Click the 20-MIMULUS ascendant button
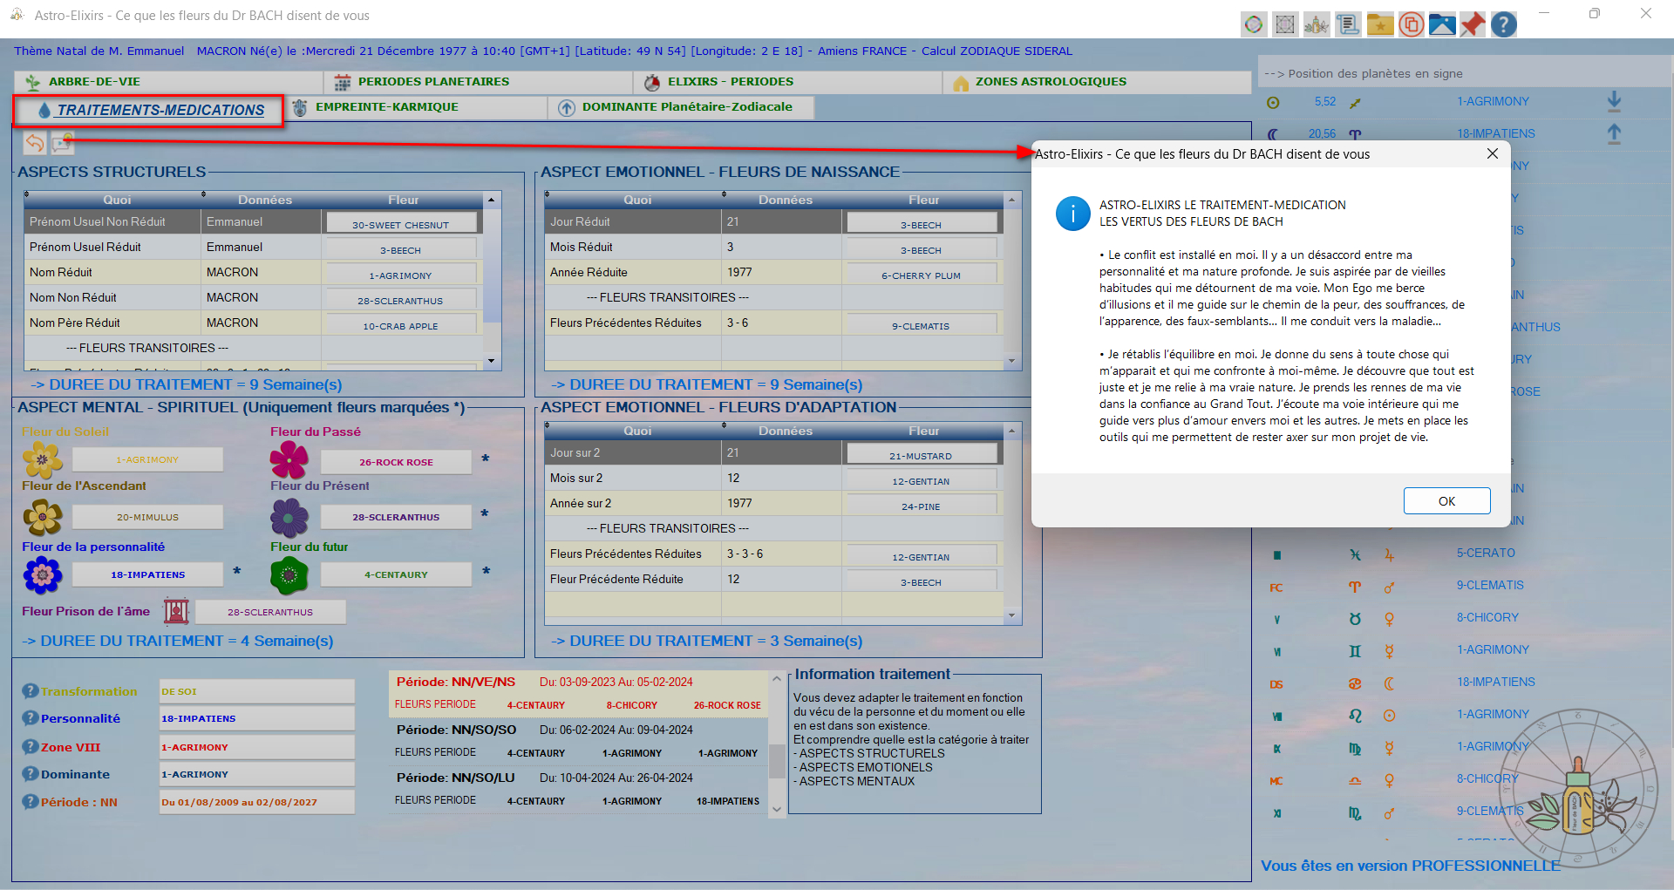 [x=147, y=517]
